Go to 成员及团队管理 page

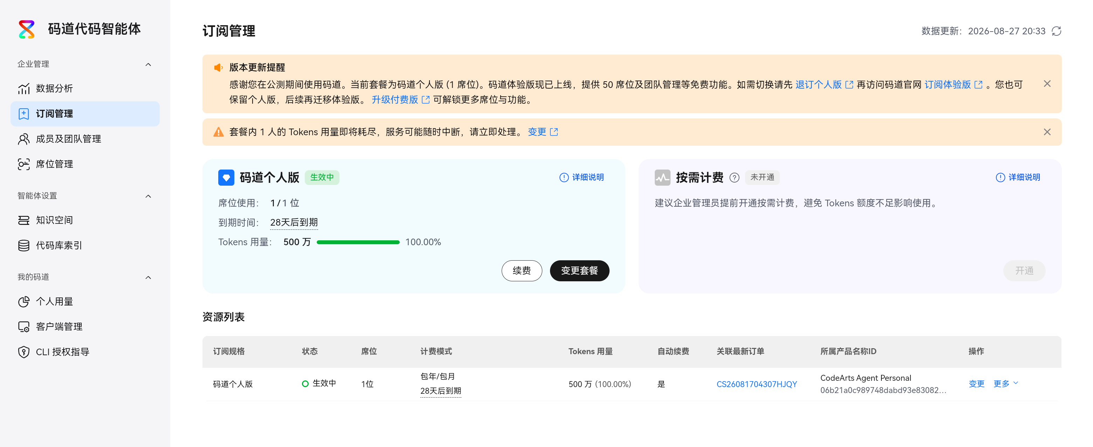coord(85,139)
